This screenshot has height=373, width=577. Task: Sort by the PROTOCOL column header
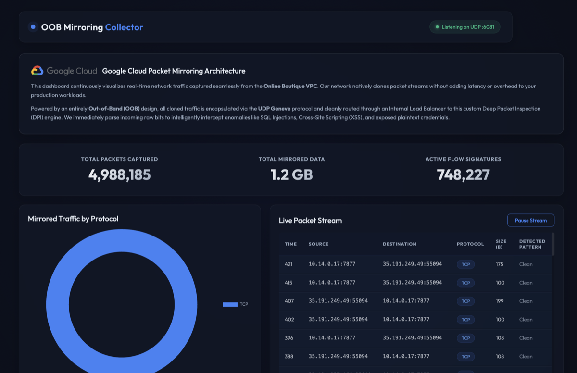click(470, 244)
